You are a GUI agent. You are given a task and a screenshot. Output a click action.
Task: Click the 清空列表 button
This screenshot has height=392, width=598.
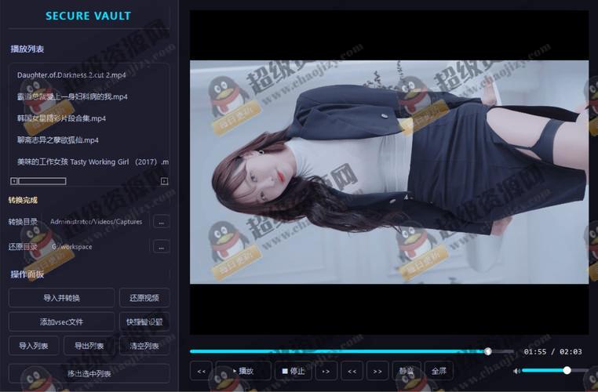tap(144, 346)
